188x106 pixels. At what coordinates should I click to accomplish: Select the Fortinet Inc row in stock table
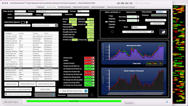pyautogui.click(x=31, y=47)
